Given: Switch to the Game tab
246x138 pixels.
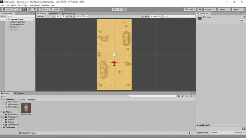Looking at the screenshot, I should pyautogui.click(x=53, y=13).
